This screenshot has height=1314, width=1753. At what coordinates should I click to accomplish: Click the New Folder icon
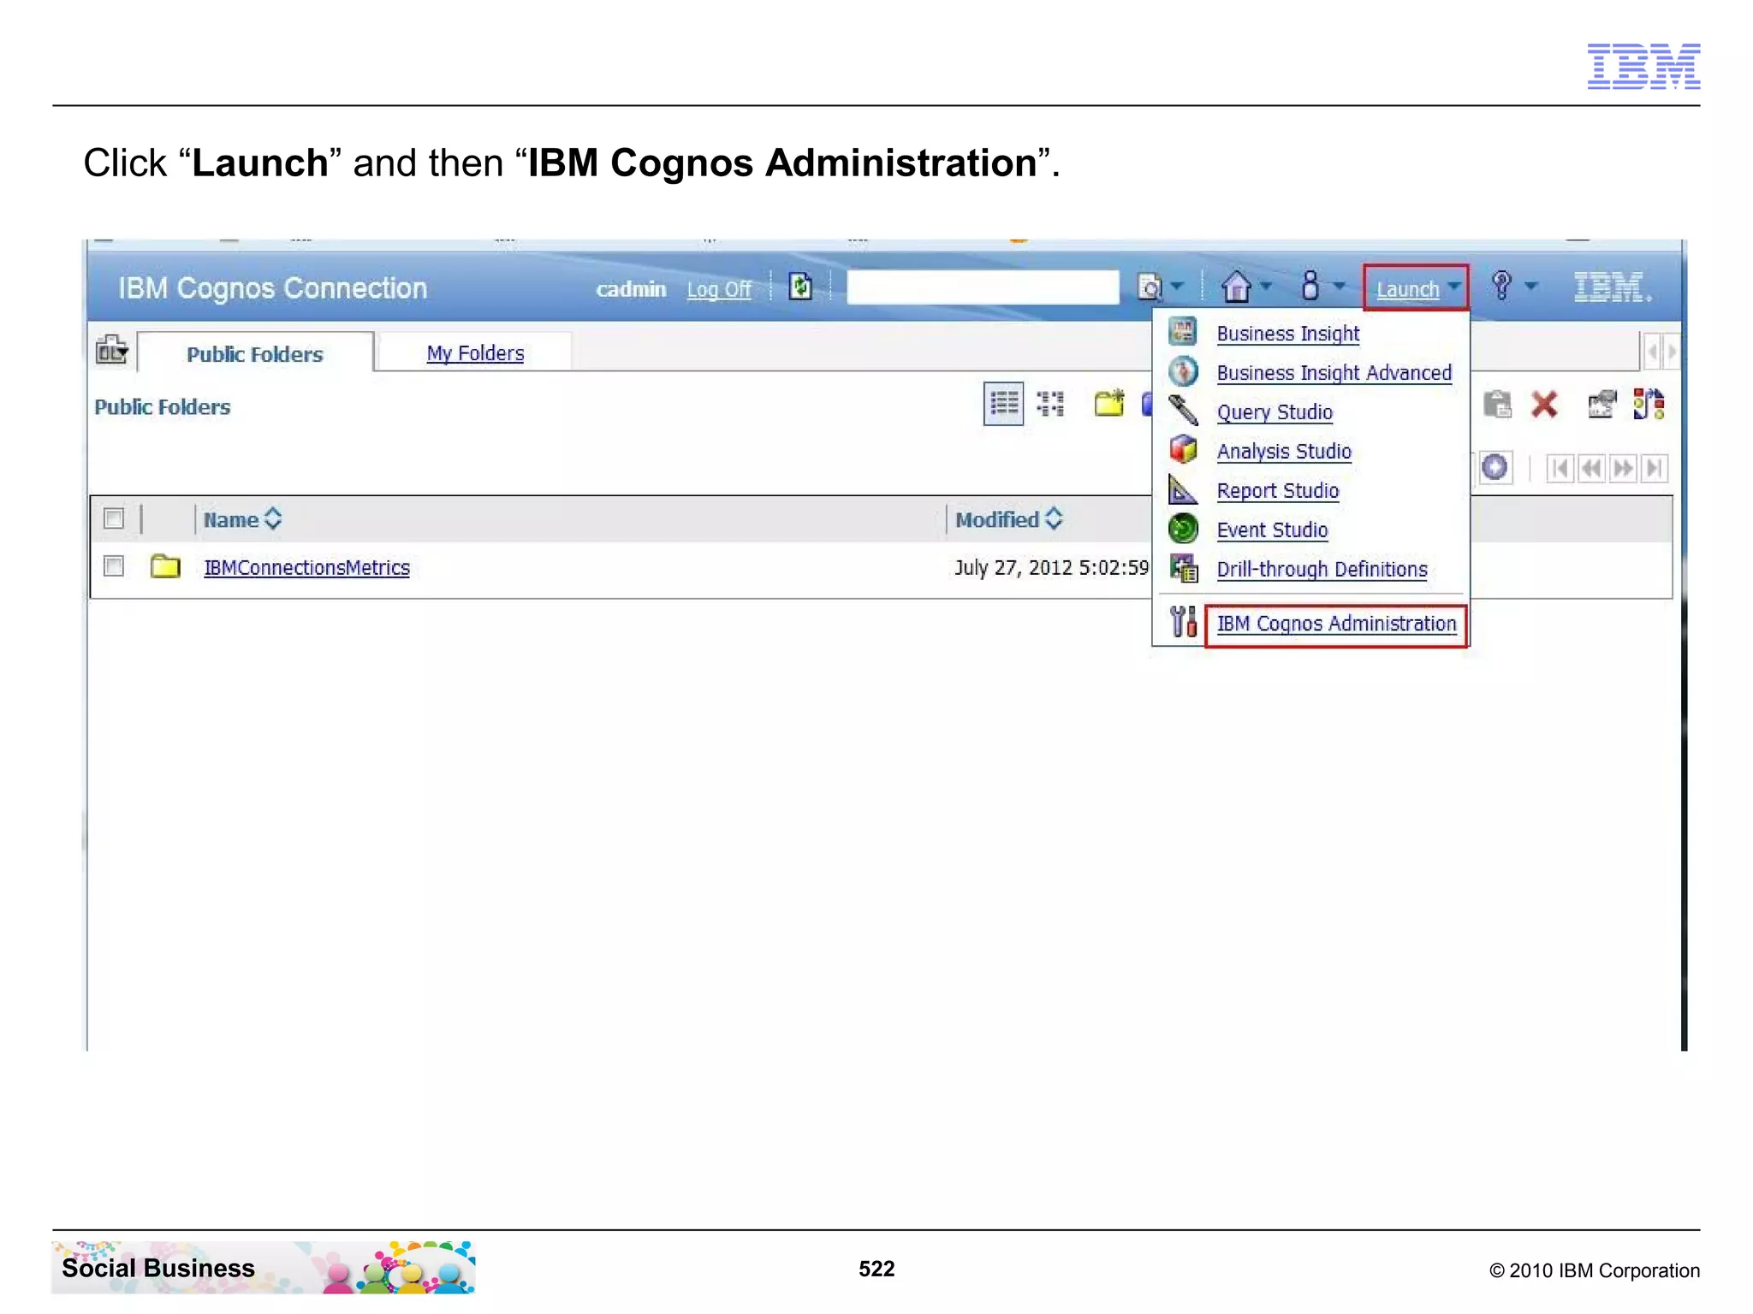(1109, 403)
